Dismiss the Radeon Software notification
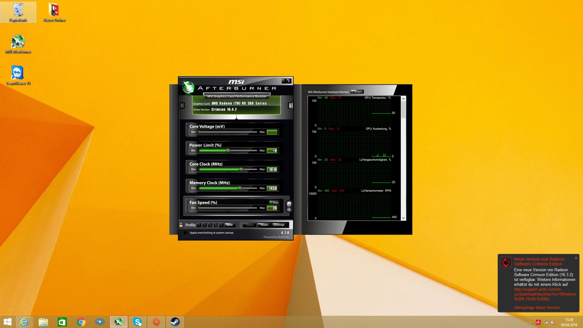 click(x=576, y=258)
